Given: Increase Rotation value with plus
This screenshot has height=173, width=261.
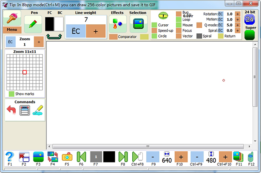Looking at the screenshot, I should [238, 14].
